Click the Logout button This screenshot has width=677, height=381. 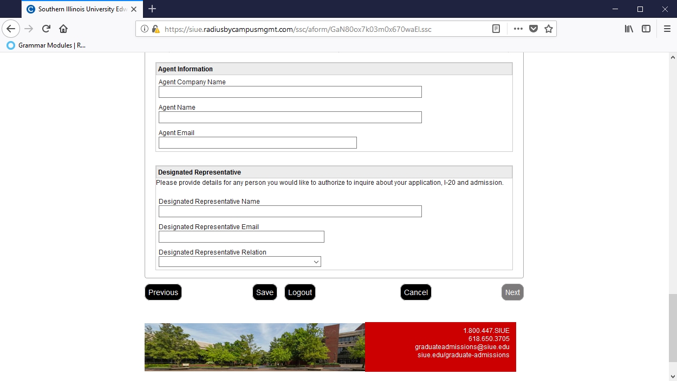300,292
